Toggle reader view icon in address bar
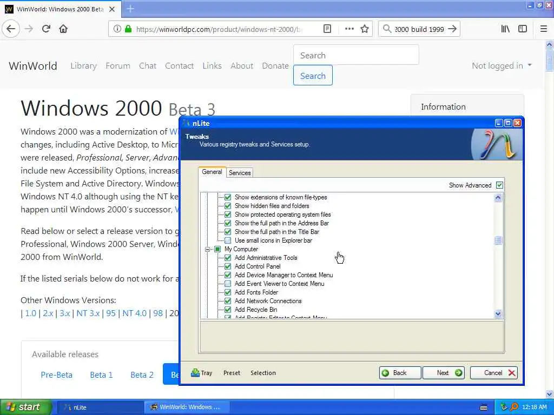 tap(327, 29)
